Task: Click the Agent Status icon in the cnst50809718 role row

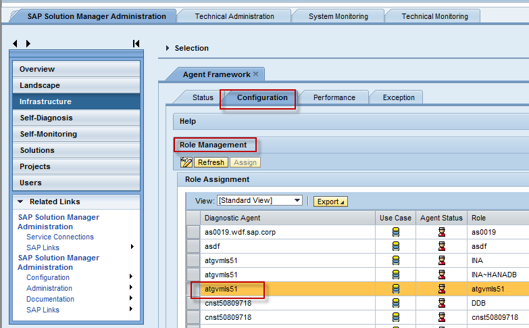Action: click(442, 317)
